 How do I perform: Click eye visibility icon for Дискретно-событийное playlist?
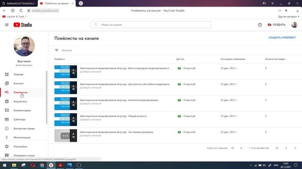(x=179, y=84)
